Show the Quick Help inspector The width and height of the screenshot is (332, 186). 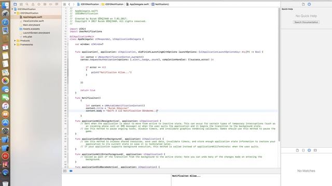(309, 4)
